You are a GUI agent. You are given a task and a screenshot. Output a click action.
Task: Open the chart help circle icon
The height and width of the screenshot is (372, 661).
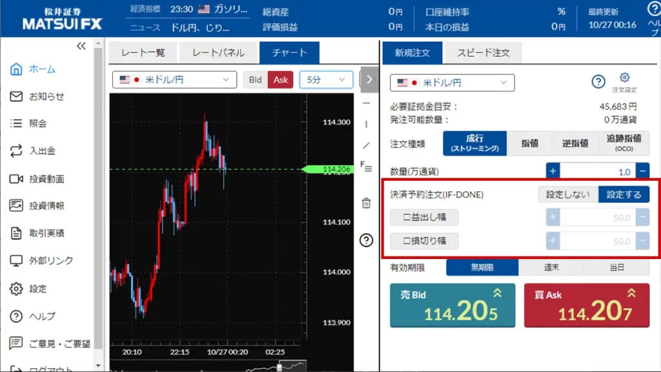click(366, 240)
